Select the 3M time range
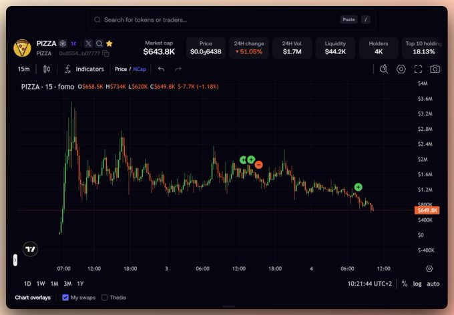The height and width of the screenshot is (315, 454). (67, 284)
